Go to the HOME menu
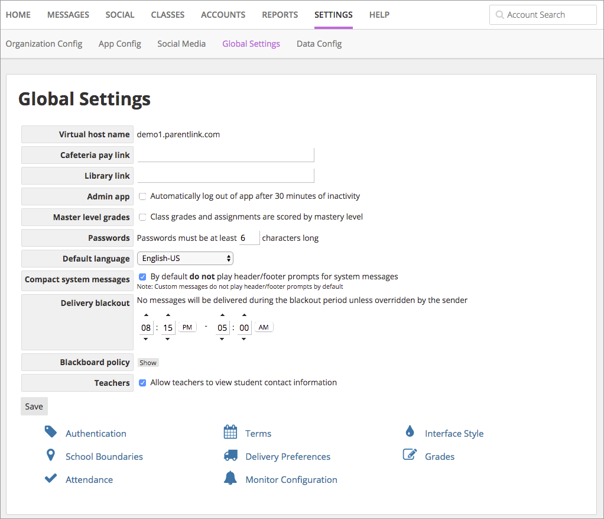Viewport: 604px width, 519px height. [x=18, y=15]
